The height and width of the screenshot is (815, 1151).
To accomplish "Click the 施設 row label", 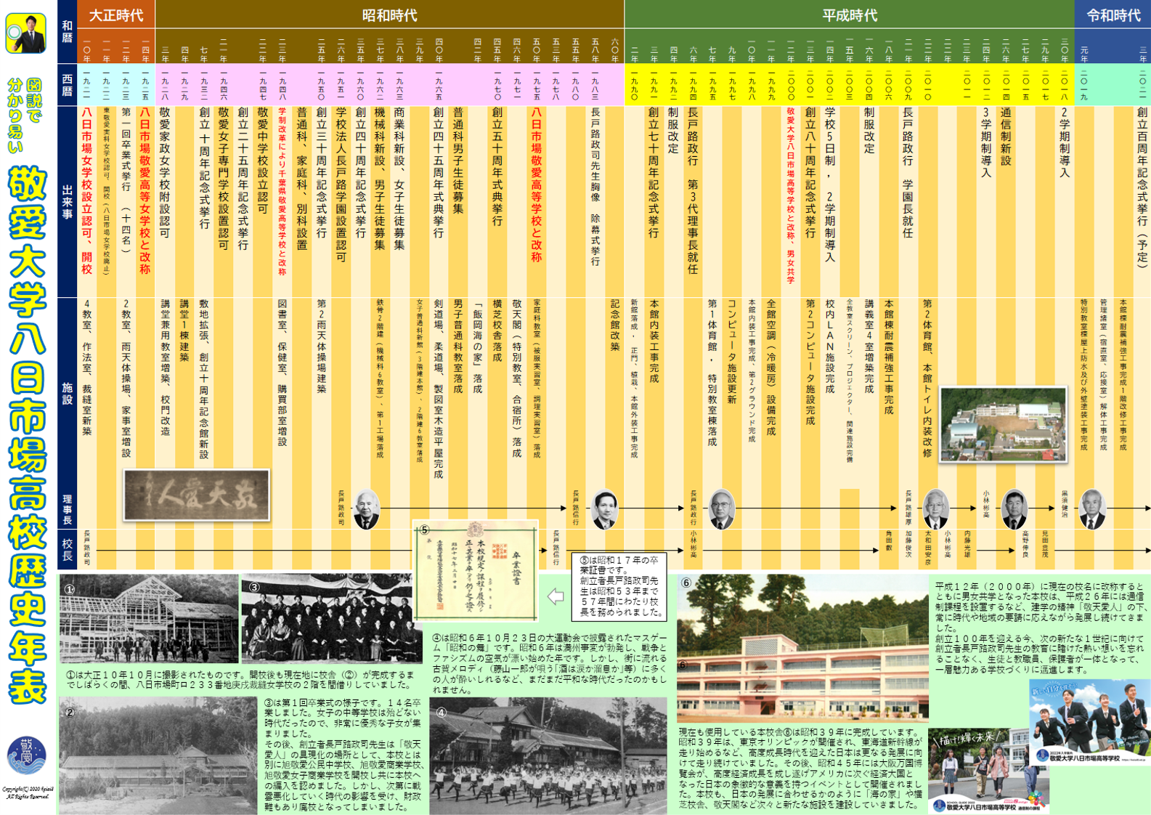I will click(x=67, y=394).
